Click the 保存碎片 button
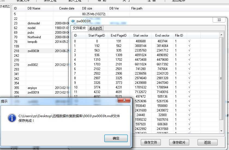This screenshot has width=229, height=150. click(179, 142)
